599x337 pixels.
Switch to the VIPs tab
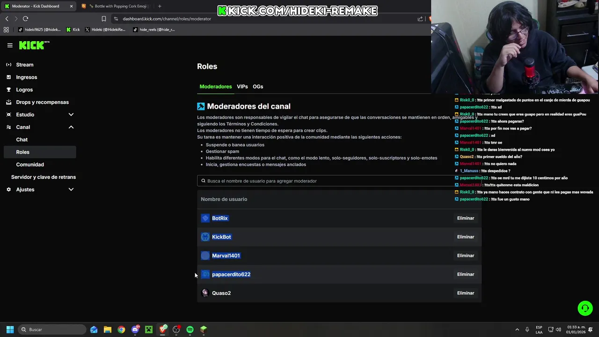tap(242, 87)
